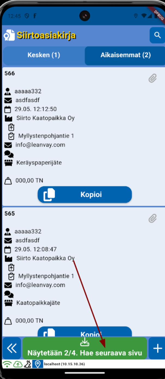The image size is (165, 379).
Task: Tap the rabbit icon in status bar
Action: (28, 364)
